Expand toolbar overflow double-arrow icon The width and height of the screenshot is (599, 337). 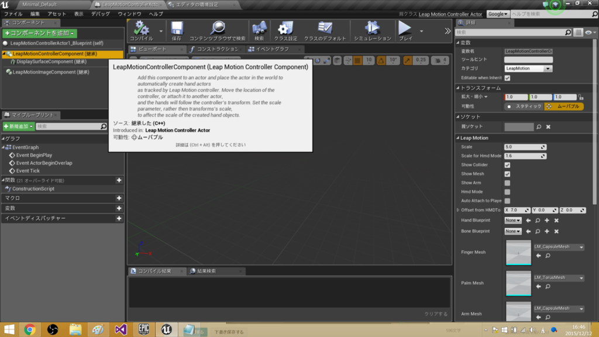[x=447, y=32]
